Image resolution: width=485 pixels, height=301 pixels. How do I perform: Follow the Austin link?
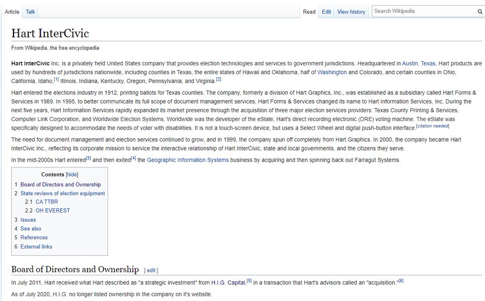point(410,63)
